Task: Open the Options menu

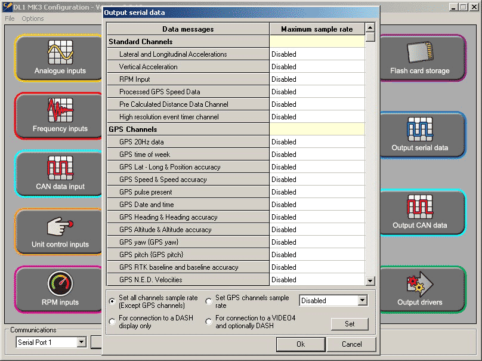Action: pos(33,18)
